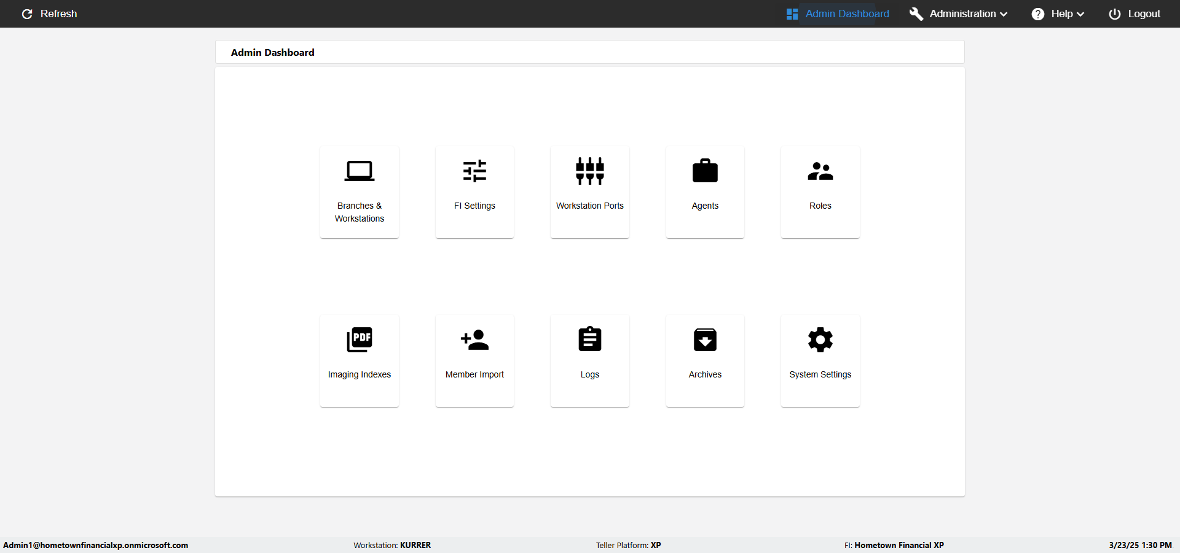The height and width of the screenshot is (553, 1180).
Task: Click the Imaging Indexes label
Action: tap(360, 374)
